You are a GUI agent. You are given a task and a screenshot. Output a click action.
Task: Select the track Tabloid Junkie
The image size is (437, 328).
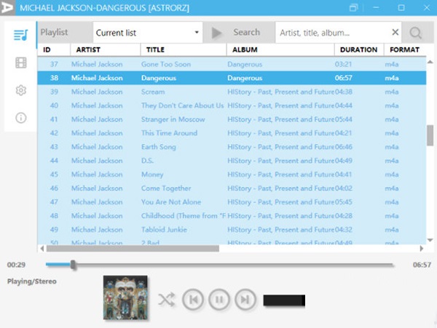coord(164,230)
